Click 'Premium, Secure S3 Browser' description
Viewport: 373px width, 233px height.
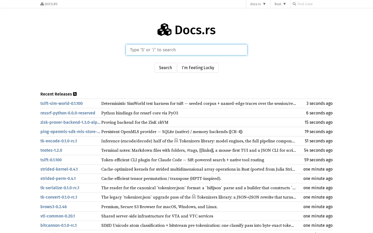pos(159,207)
